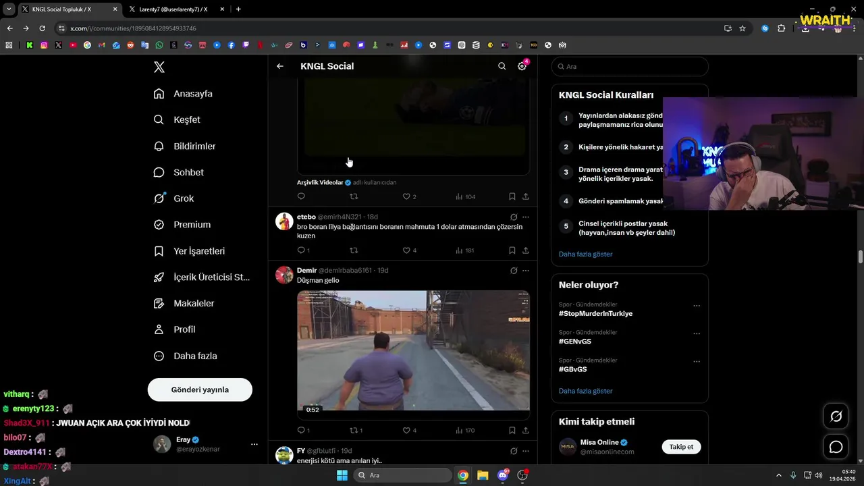Open the floating chat messages button
864x486 pixels.
836,447
